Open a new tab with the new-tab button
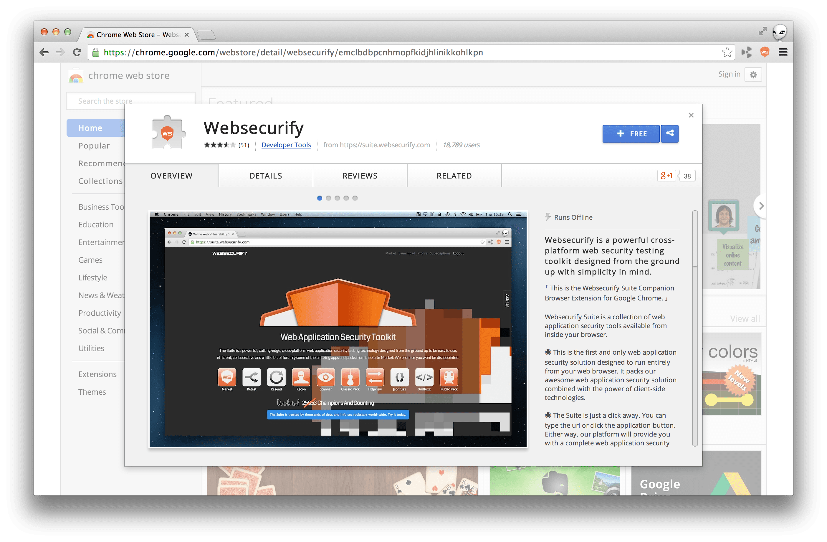827x542 pixels. click(x=206, y=35)
